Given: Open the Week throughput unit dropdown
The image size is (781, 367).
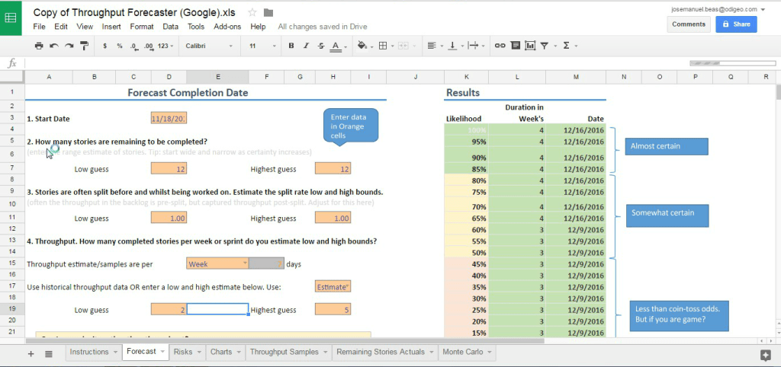Looking at the screenshot, I should (217, 263).
